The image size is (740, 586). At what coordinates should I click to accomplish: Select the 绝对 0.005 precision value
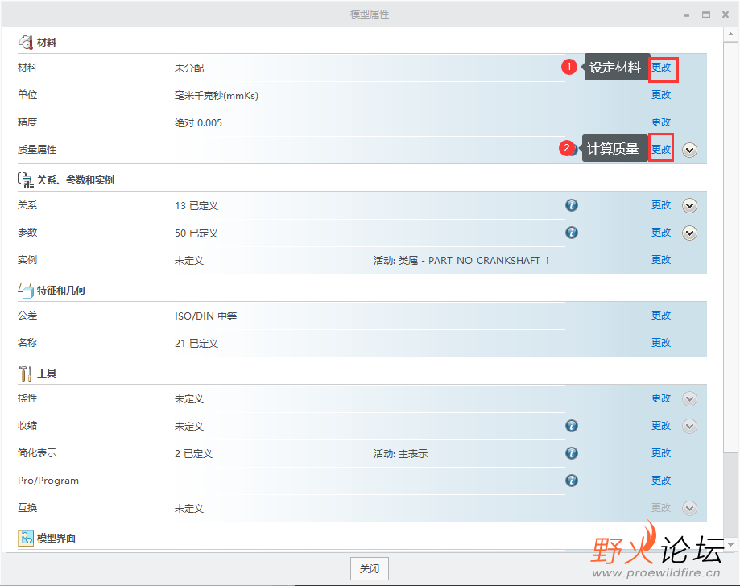(198, 122)
